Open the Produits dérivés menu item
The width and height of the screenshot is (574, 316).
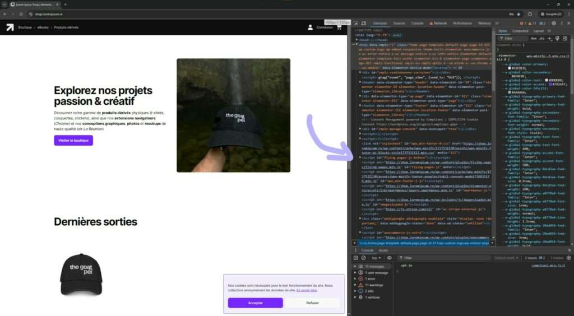click(x=66, y=27)
